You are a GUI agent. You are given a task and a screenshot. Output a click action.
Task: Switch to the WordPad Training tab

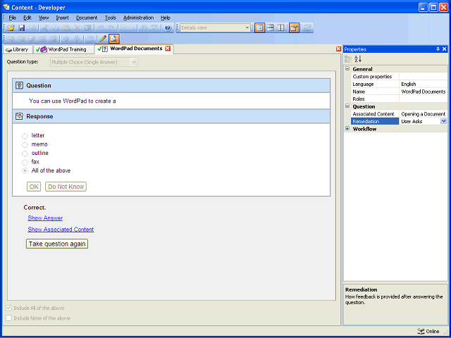pyautogui.click(x=63, y=49)
